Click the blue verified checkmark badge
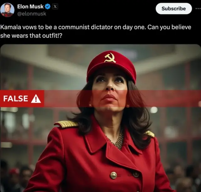201x192 pixels. pyautogui.click(x=48, y=7)
